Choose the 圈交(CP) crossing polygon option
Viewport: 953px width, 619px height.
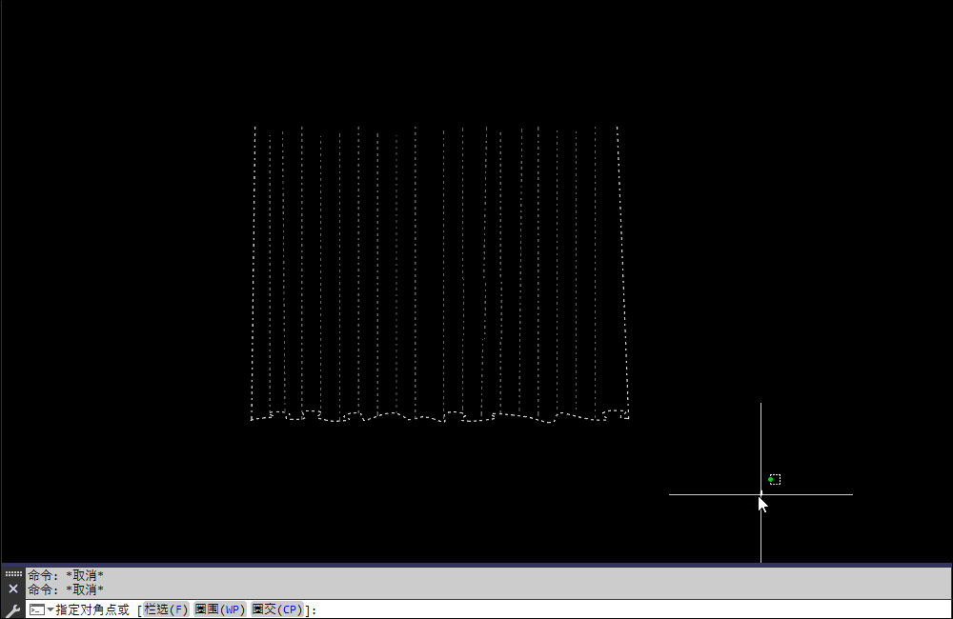tap(277, 609)
